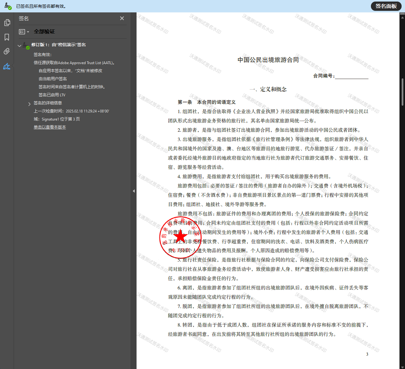Image resolution: width=405 pixels, height=369 pixels.
Task: Open the 签名面板 button at top right
Action: pos(386,6)
